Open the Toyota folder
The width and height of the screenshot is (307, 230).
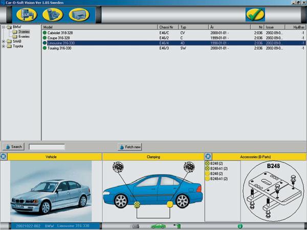15,46
